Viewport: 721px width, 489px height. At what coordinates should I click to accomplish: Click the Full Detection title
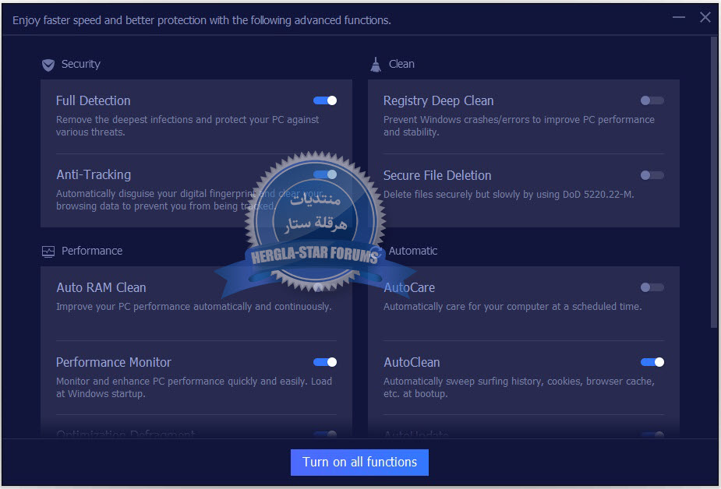click(94, 100)
